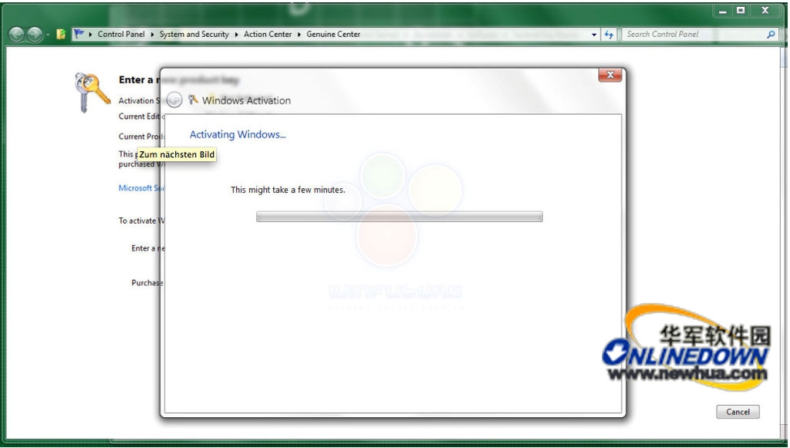Image resolution: width=790 pixels, height=448 pixels.
Task: Click the Microsoft Software link
Action: tap(142, 187)
